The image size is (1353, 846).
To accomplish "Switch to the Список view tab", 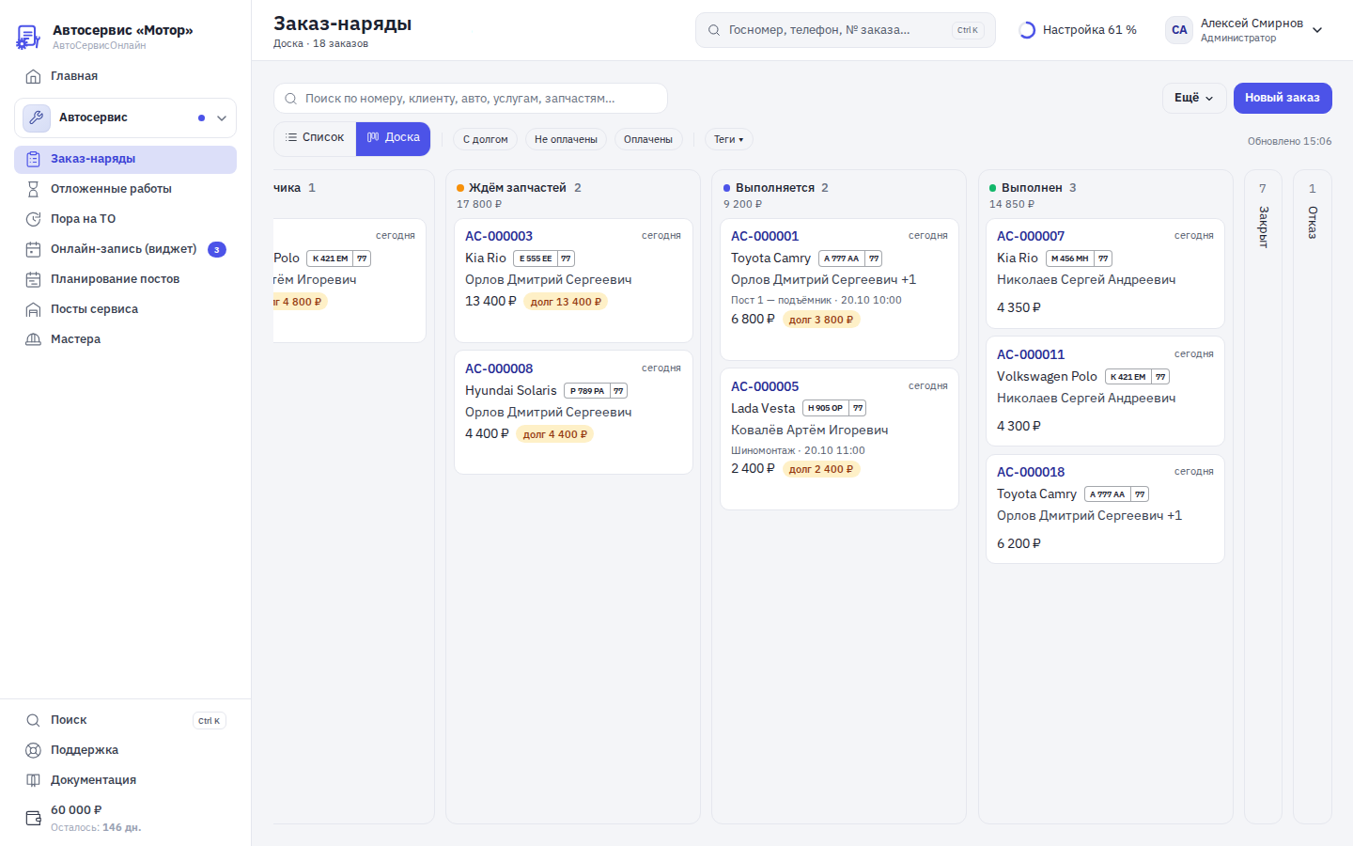I will [x=315, y=138].
